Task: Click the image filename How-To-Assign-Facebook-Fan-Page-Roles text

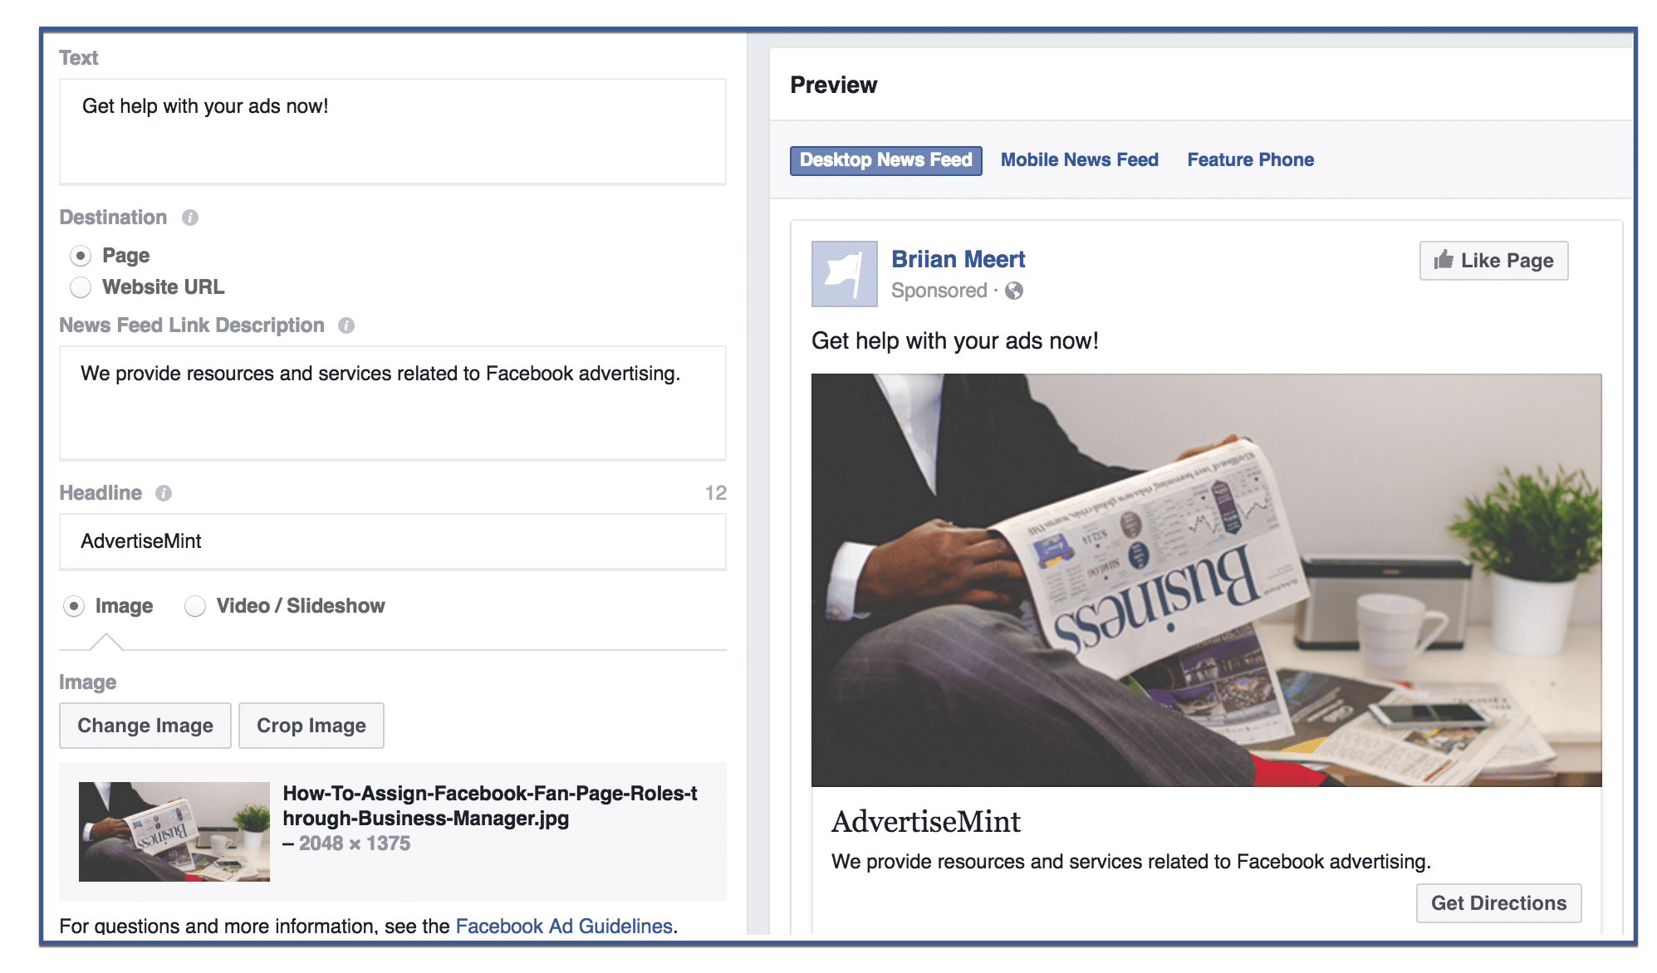Action: pos(490,805)
